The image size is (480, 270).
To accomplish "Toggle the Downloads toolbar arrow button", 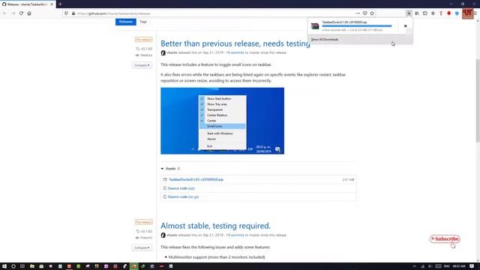I will coord(409,13).
